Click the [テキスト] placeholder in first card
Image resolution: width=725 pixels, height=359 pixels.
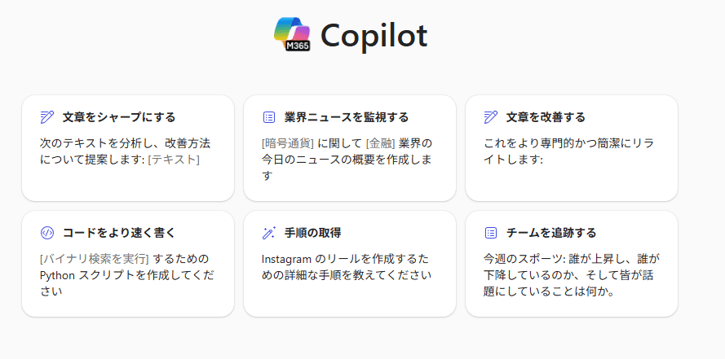pyautogui.click(x=174, y=160)
